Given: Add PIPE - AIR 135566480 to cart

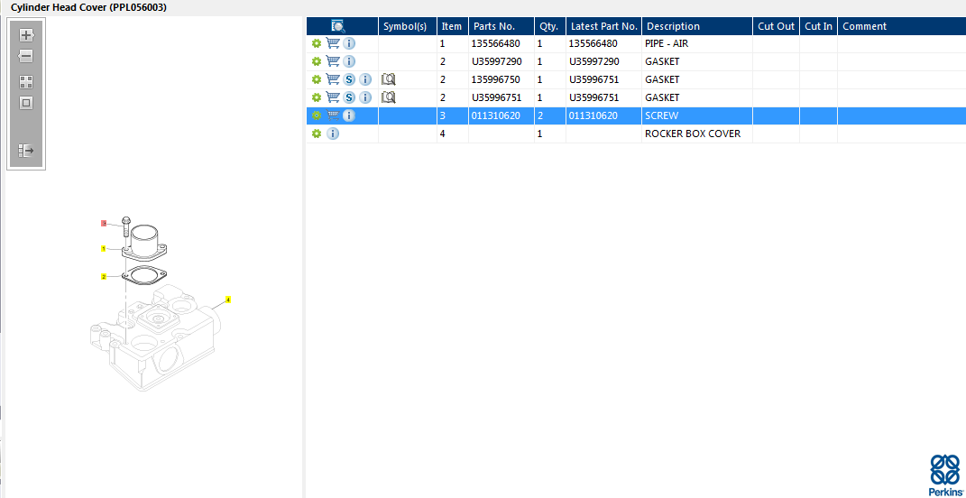Looking at the screenshot, I should 333,44.
